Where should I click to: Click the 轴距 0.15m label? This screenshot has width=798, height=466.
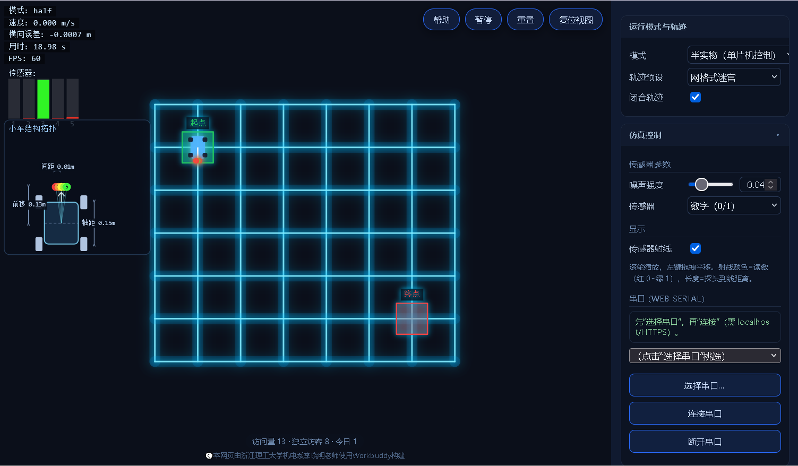pos(99,223)
